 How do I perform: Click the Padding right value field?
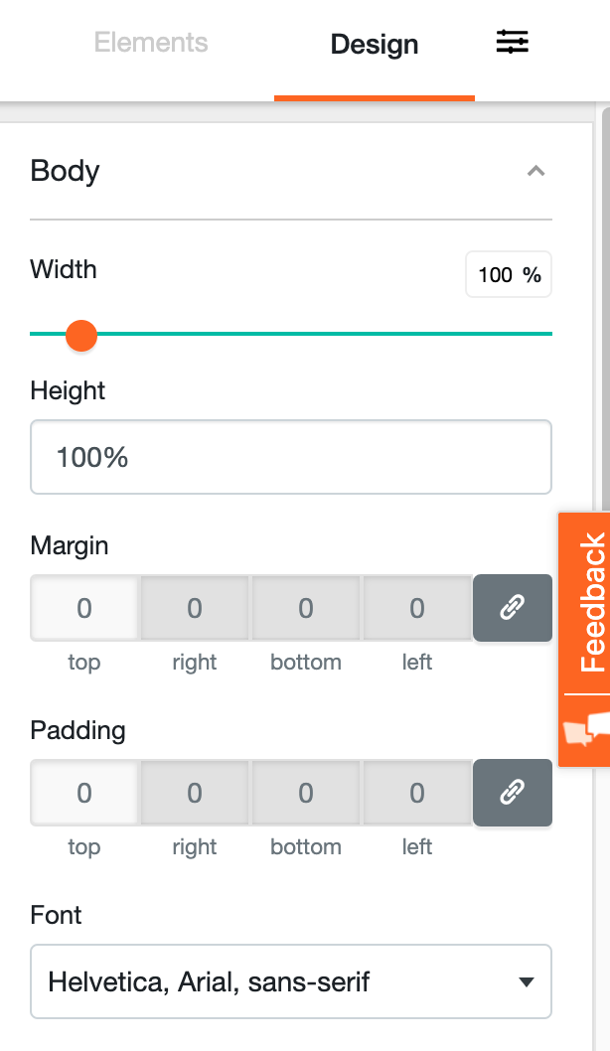click(195, 793)
